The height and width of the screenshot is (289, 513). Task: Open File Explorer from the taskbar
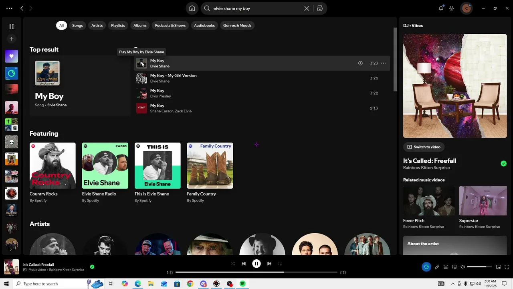[151, 284]
